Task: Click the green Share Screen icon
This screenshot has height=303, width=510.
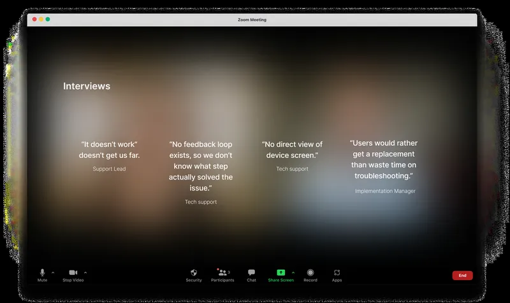Action: pyautogui.click(x=280, y=272)
